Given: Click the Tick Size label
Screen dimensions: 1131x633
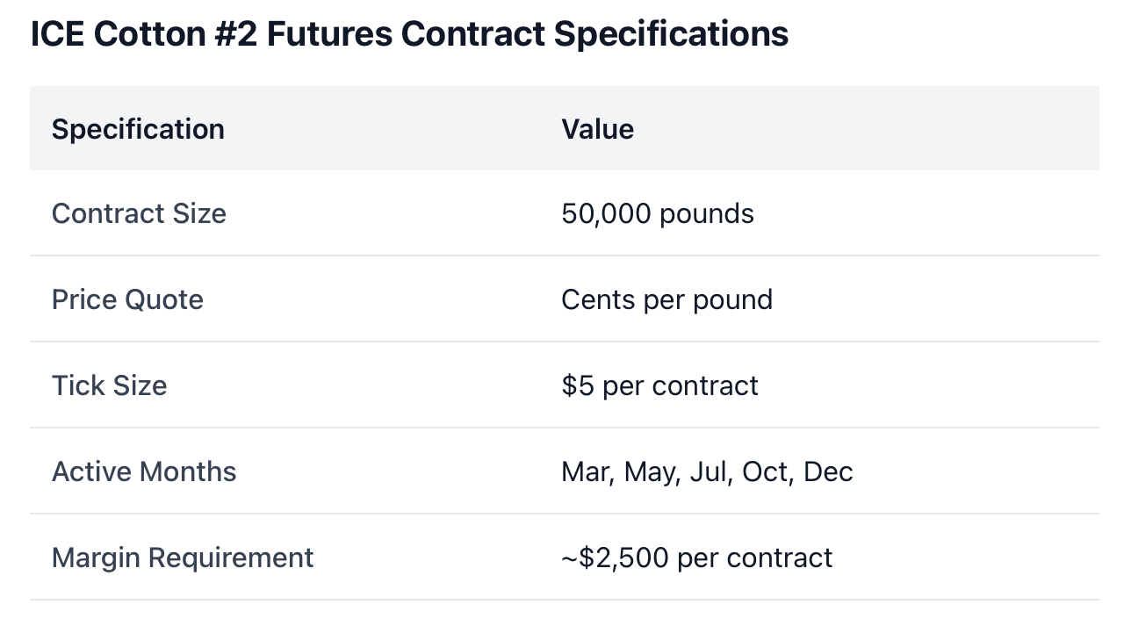Looking at the screenshot, I should [109, 385].
